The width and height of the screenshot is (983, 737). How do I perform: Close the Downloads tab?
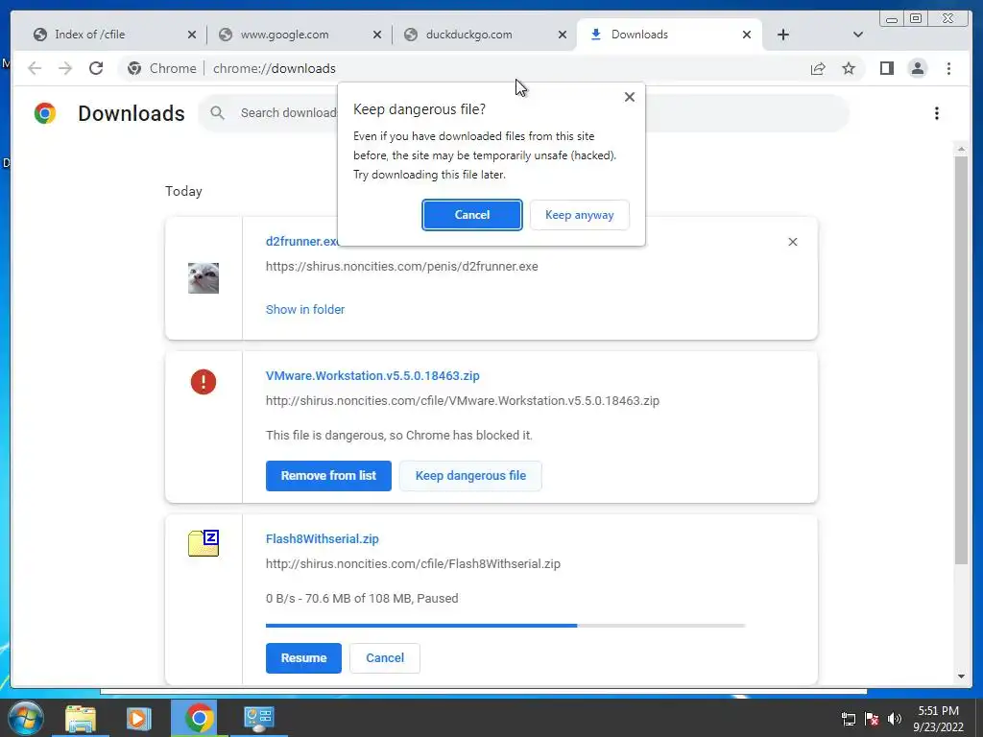point(747,35)
